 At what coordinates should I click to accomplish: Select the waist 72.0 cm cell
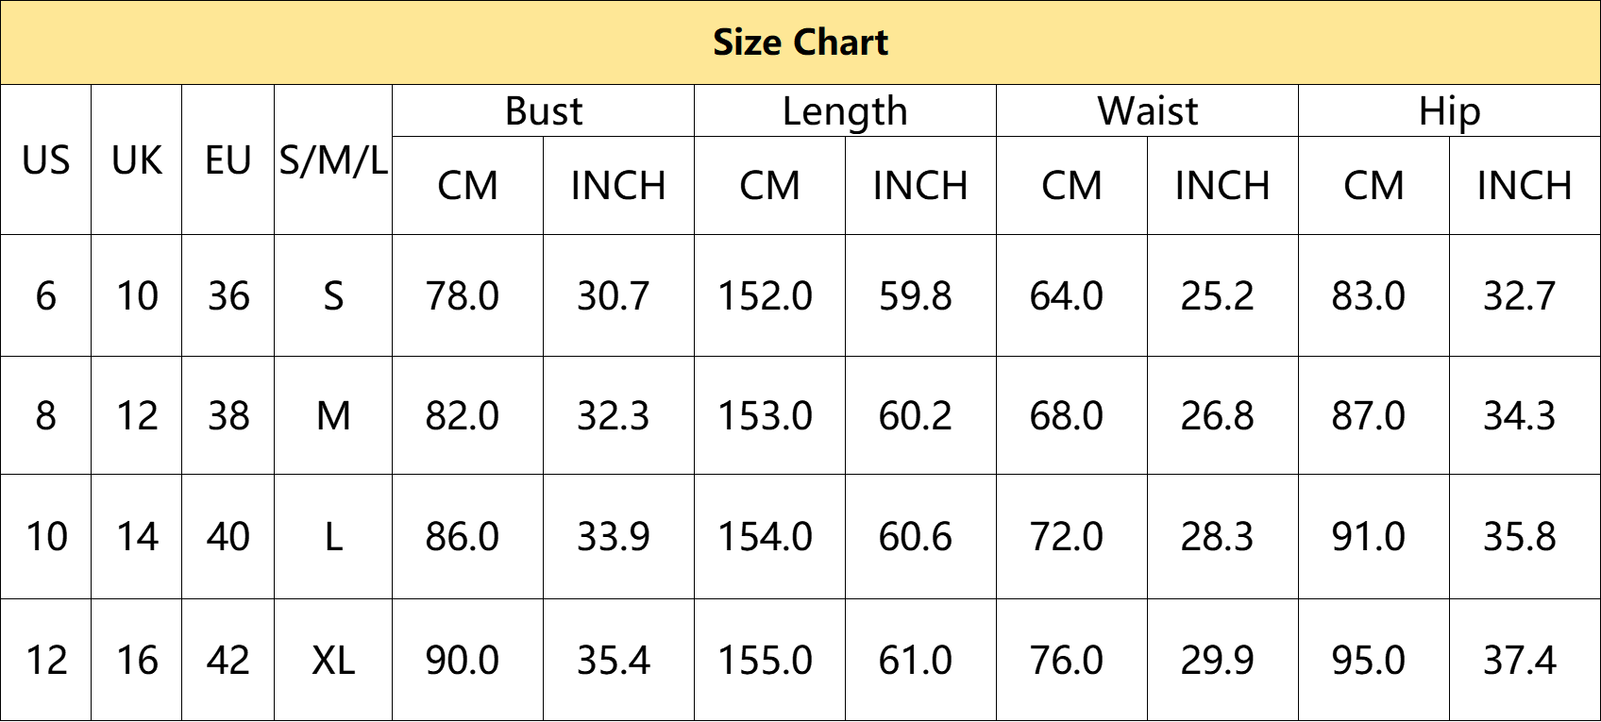point(1072,536)
